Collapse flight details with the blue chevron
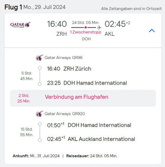The height and width of the screenshot is (167, 165). pos(152,31)
